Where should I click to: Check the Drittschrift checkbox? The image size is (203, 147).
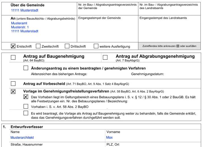tap(67, 46)
